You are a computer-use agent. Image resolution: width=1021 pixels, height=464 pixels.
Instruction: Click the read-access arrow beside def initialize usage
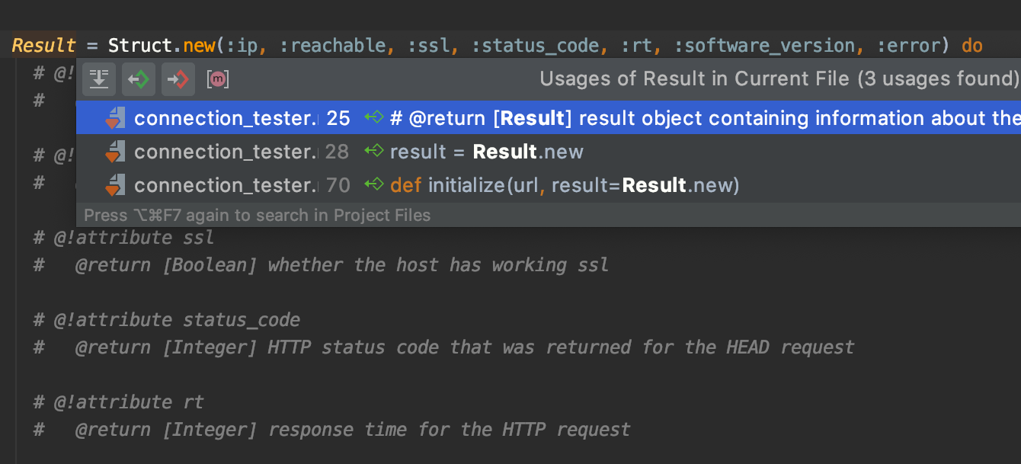(x=373, y=184)
